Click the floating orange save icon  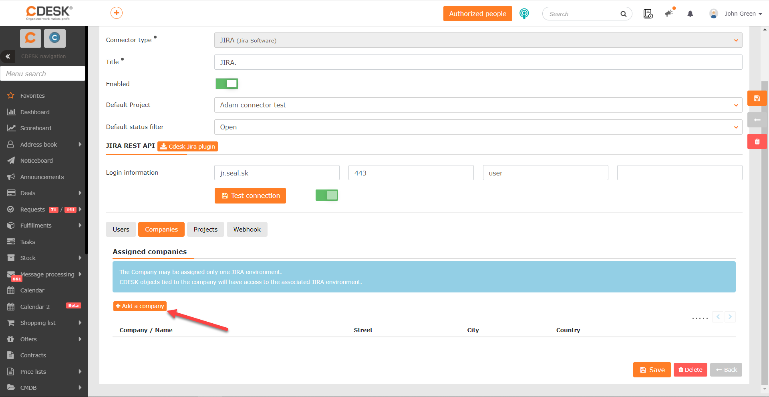(757, 98)
